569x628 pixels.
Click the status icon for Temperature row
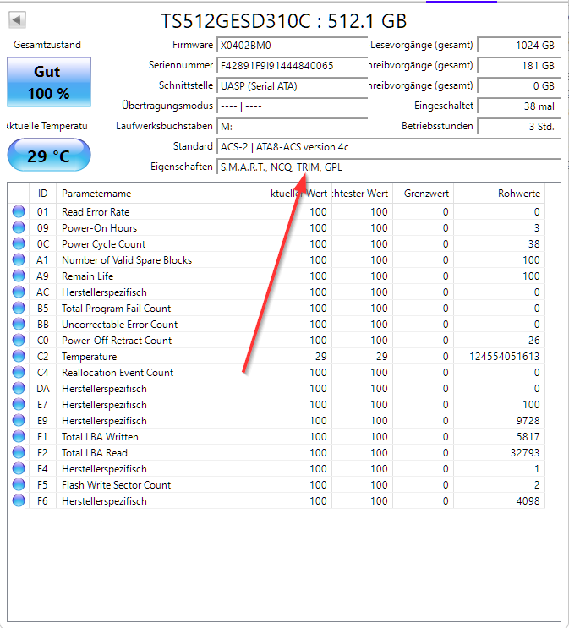click(19, 356)
